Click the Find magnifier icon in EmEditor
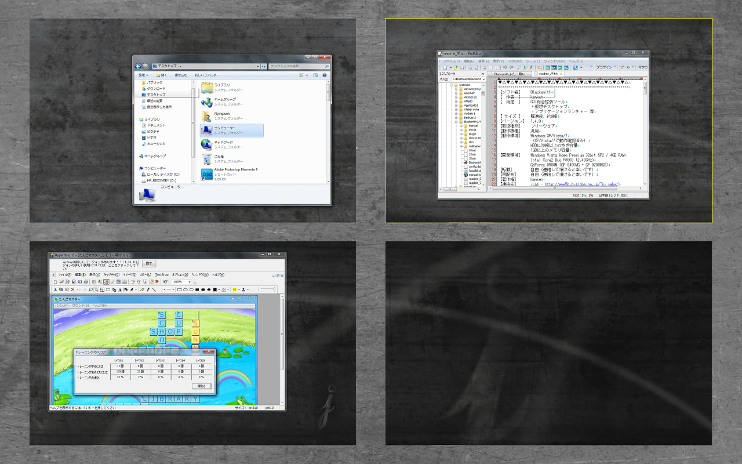742x464 pixels. [519, 67]
